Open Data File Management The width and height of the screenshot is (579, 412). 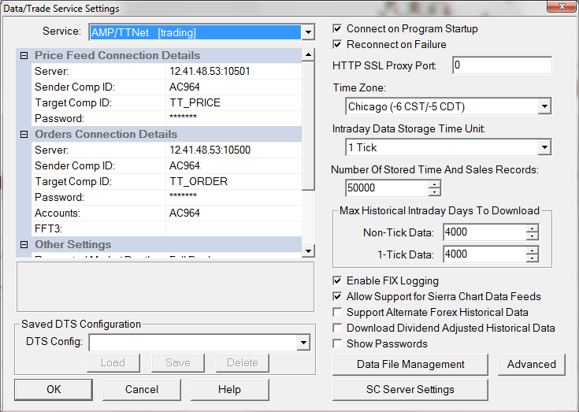pyautogui.click(x=410, y=365)
